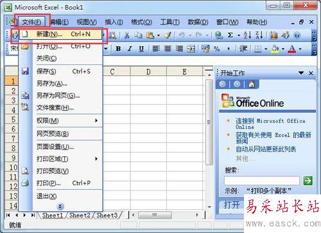Click the indent icon
Image resolution: width=321 pixels, height=233 pixels.
coord(243,49)
